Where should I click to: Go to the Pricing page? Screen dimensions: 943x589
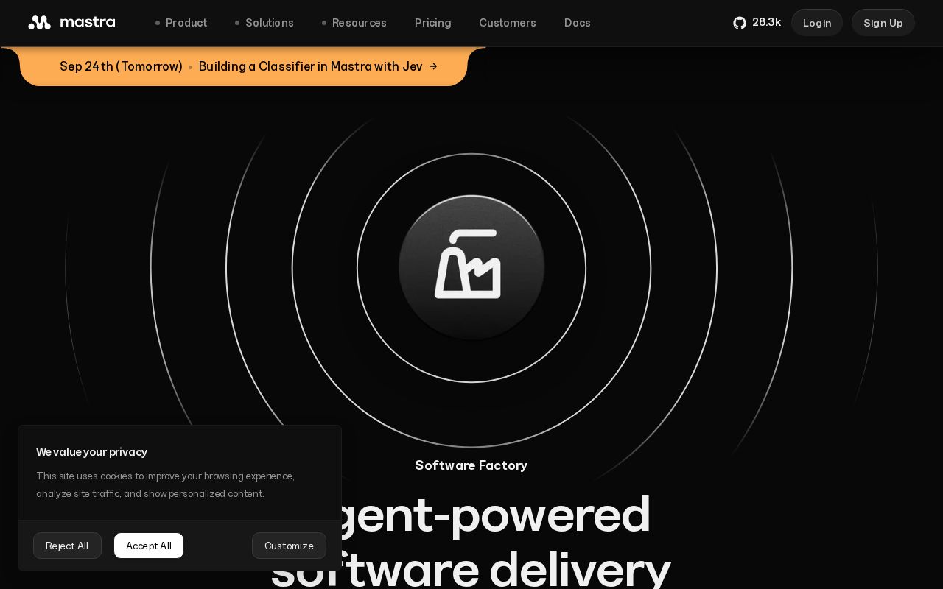(x=433, y=23)
